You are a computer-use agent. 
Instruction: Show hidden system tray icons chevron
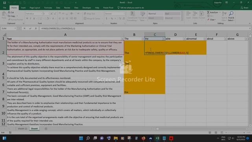[x=218, y=138]
